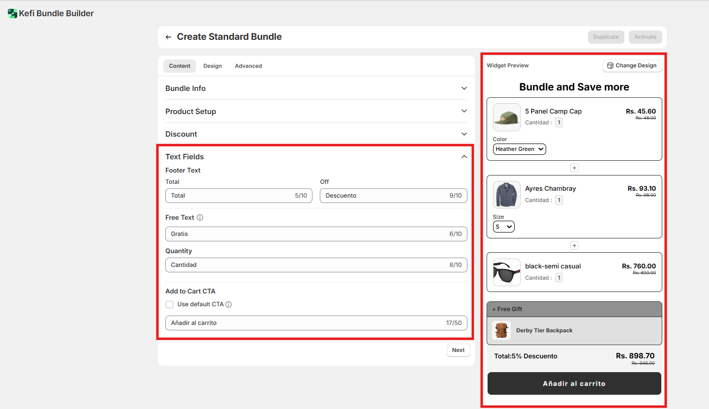Open the Heather Green color dropdown
This screenshot has height=409, width=709.
pos(519,149)
